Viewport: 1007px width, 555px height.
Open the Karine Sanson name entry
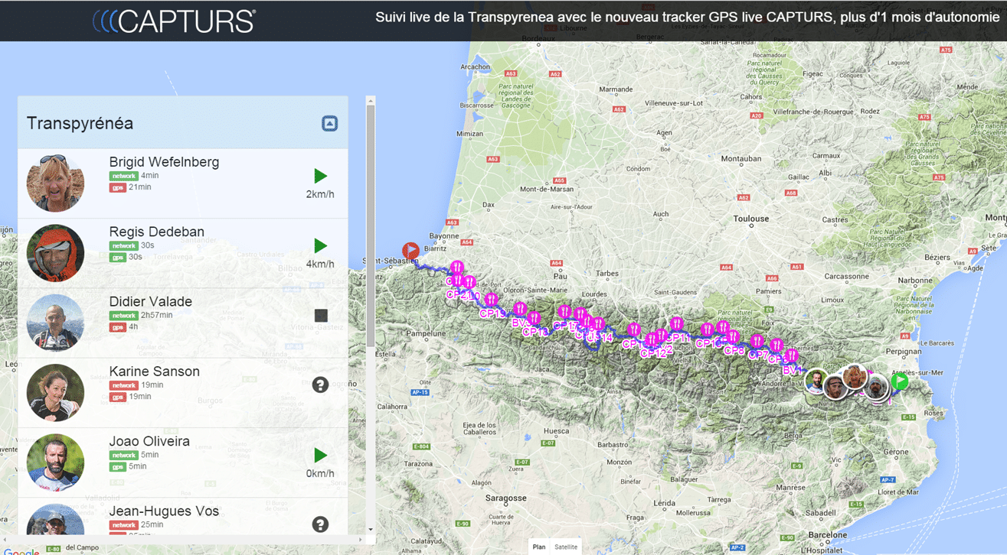(x=154, y=372)
